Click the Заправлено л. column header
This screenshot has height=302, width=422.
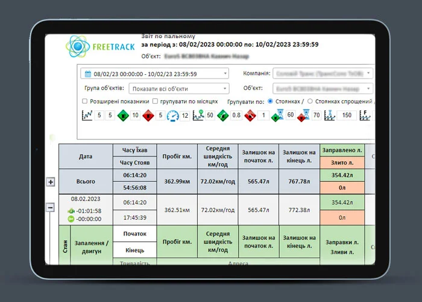(x=341, y=150)
